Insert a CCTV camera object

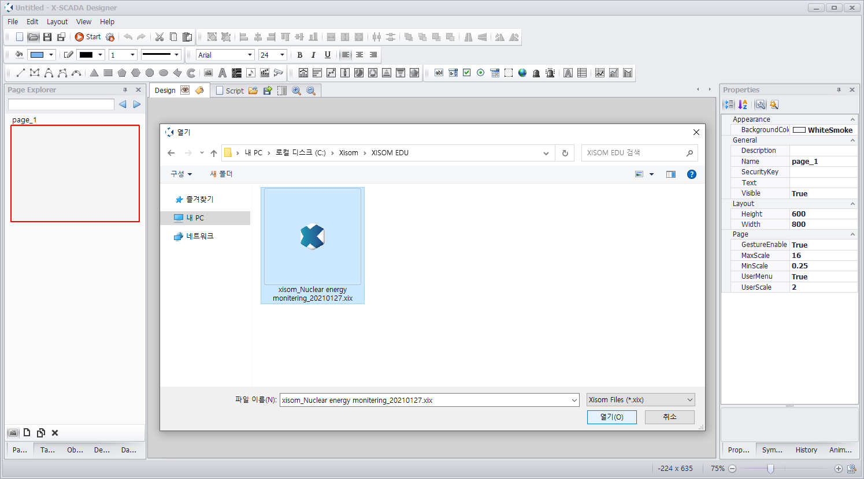click(279, 73)
